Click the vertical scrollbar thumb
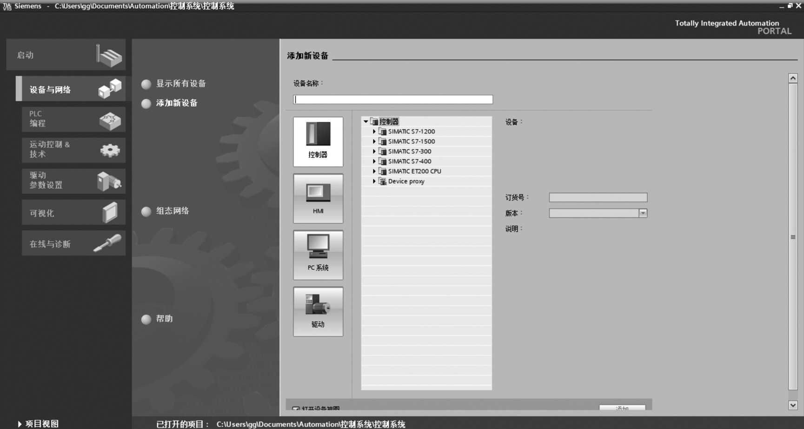The image size is (804, 429). (793, 237)
